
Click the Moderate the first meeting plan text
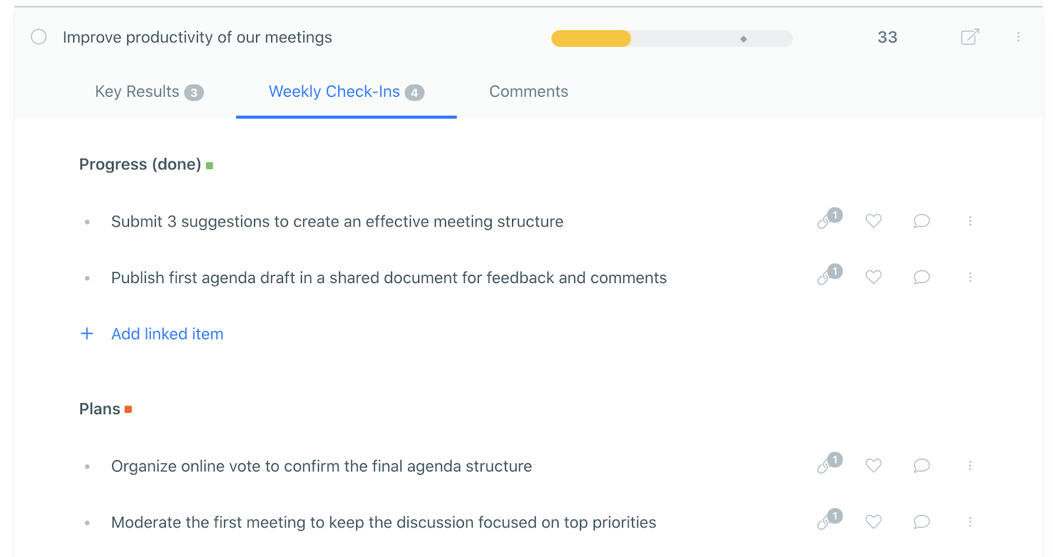[384, 522]
